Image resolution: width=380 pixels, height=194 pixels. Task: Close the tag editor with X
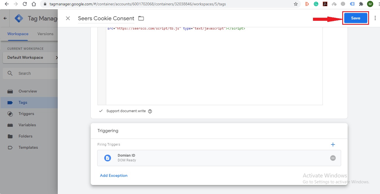tap(68, 18)
